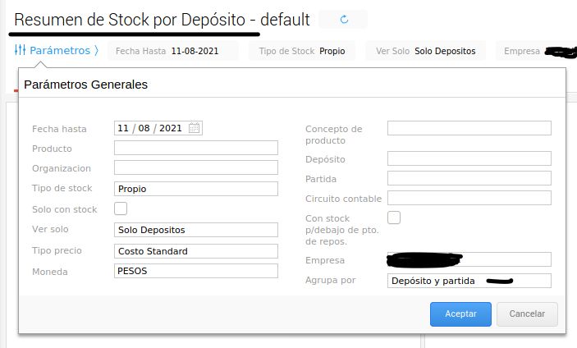Image resolution: width=577 pixels, height=348 pixels.
Task: Click the Depósito input field
Action: click(x=469, y=158)
